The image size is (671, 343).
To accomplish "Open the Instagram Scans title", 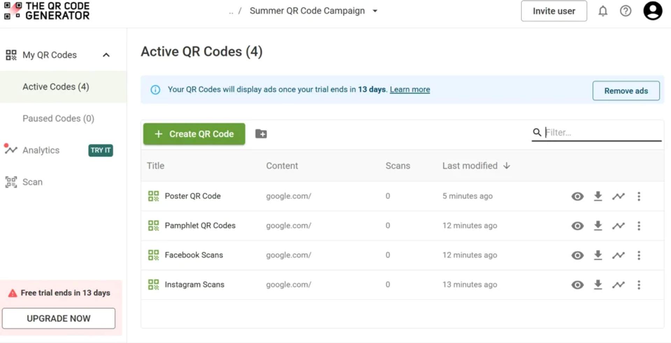I will (194, 284).
